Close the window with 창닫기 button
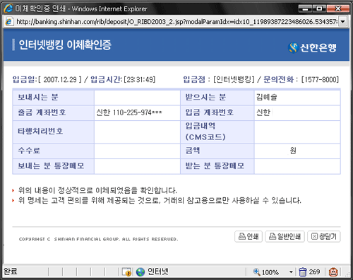The width and height of the screenshot is (353, 280). 324,236
